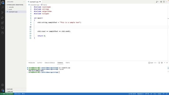Switch to the OUTPUT tab
169x95 pixels.
coord(40,63)
